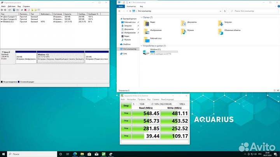Select the 500 МБ recovery partition block
The width and height of the screenshot is (280, 157).
point(97,57)
